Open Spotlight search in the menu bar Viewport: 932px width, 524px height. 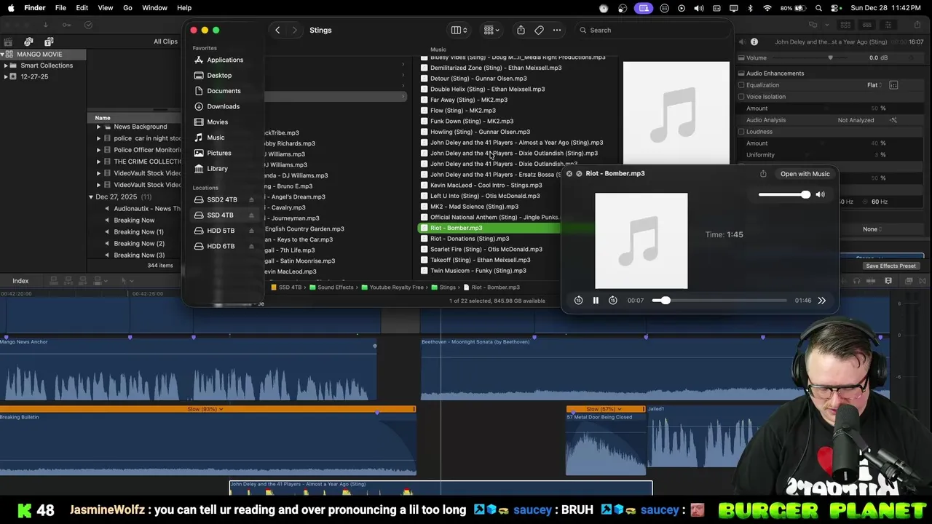coord(819,8)
